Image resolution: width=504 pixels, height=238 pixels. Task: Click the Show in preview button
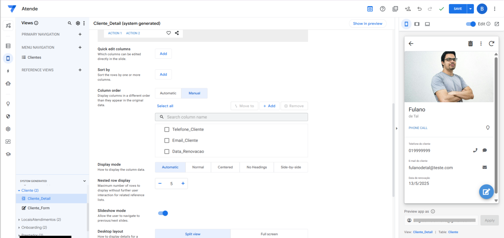[367, 24]
